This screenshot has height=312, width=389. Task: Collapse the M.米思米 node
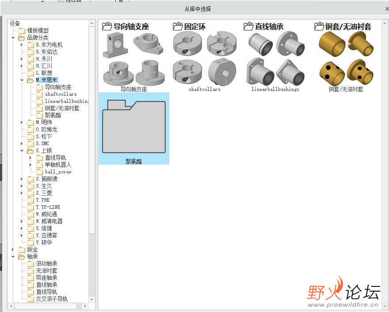click(x=22, y=80)
